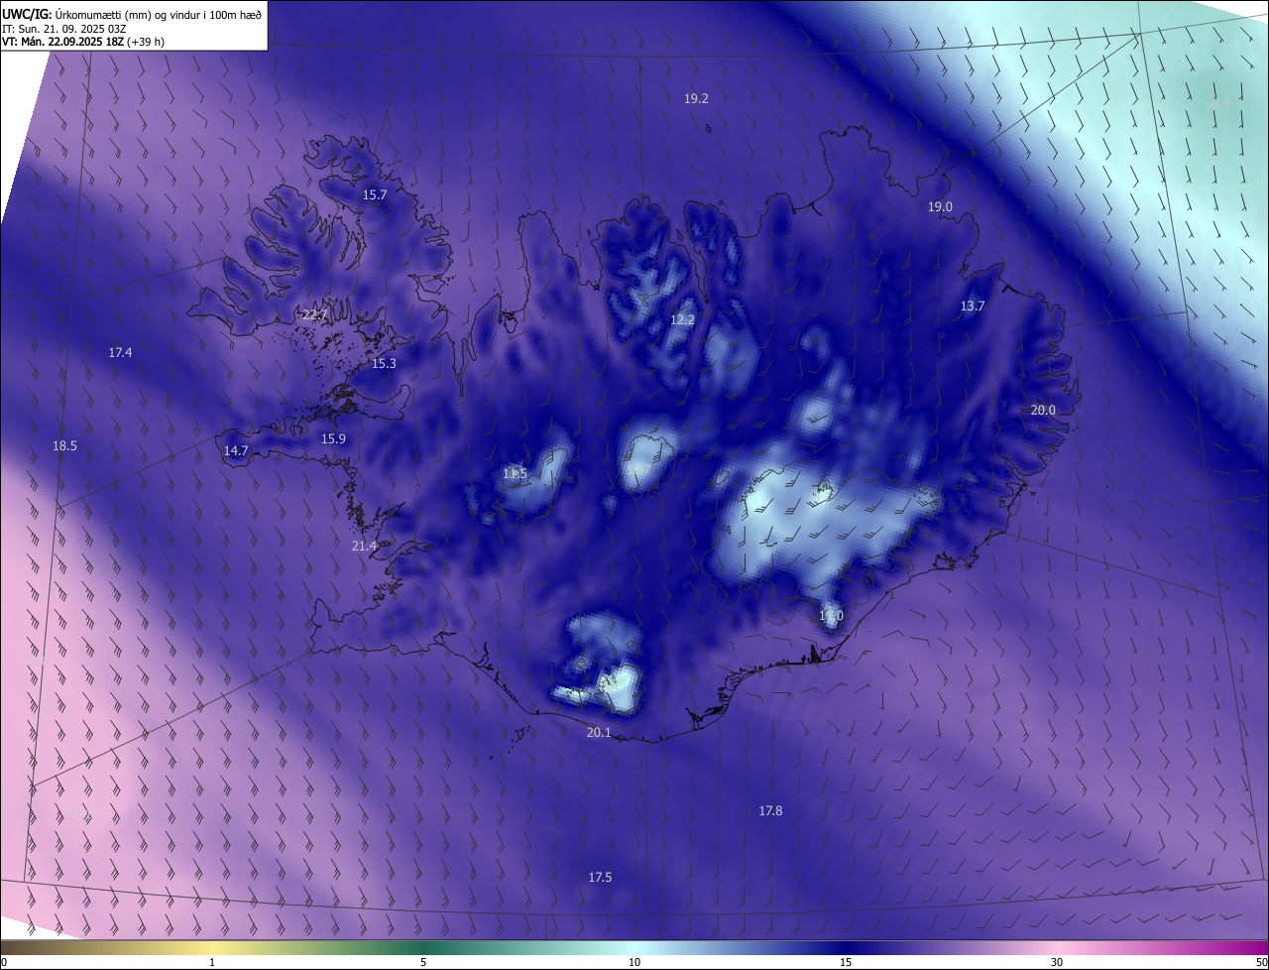This screenshot has width=1269, height=970.
Task: Select the 19.0 value in northeast Iceland
Action: [940, 207]
